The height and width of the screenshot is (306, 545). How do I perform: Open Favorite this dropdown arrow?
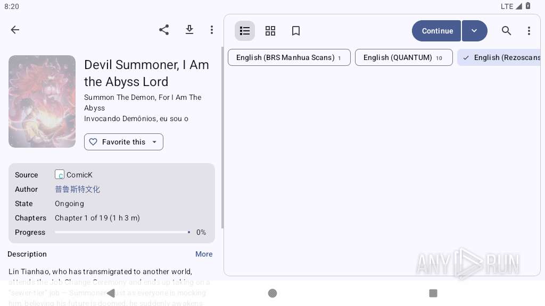[x=154, y=142]
